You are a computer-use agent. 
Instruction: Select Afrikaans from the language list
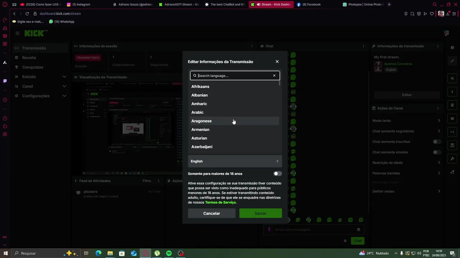235,87
